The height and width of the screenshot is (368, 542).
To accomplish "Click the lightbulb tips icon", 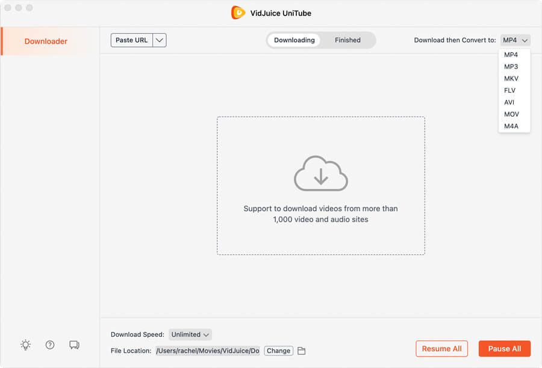I will (x=25, y=345).
